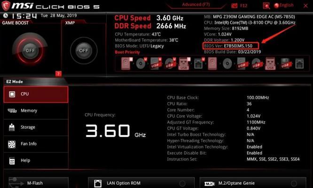The height and width of the screenshot is (188, 313).
Task: Click the red question mark help icon
Action: tap(58, 74)
